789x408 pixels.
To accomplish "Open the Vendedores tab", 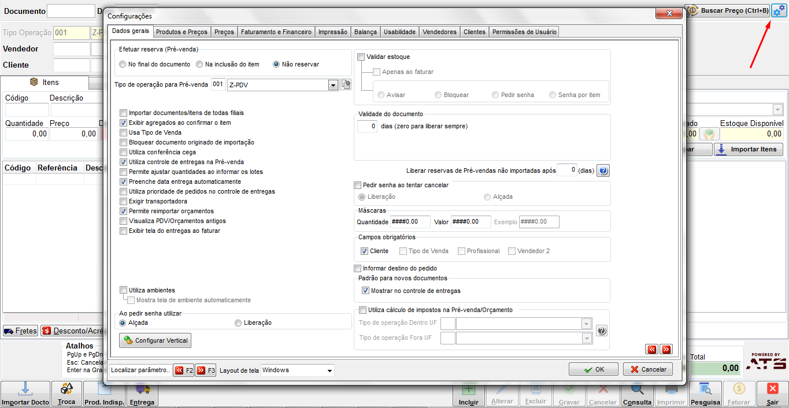I will point(439,32).
